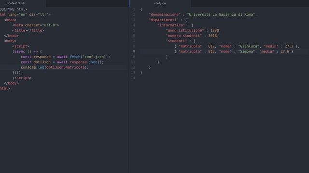Click the opening script tag
The width and height of the screenshot is (309, 173).
21,46
